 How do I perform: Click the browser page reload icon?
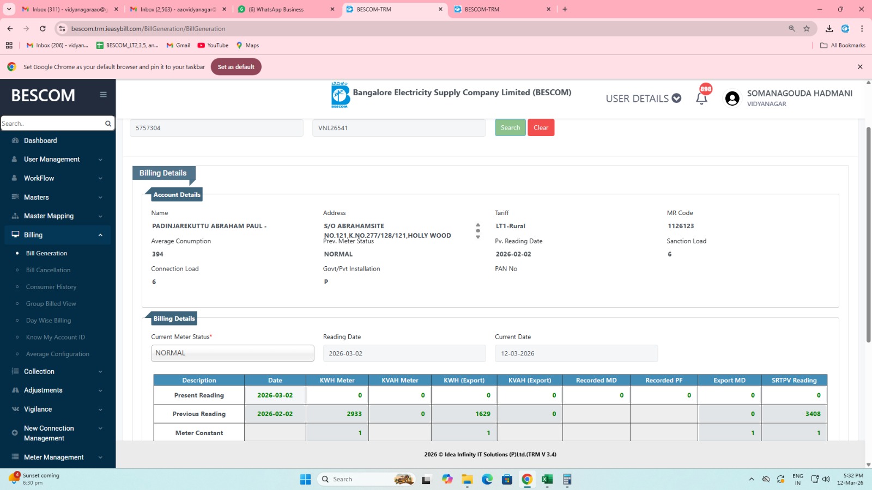pos(43,29)
